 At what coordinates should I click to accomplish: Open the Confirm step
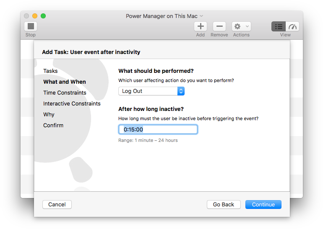53,125
